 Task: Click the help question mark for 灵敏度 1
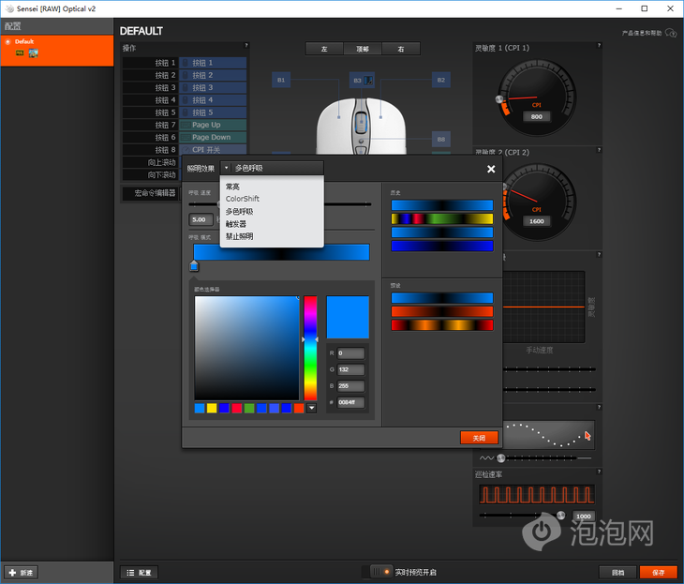click(x=599, y=45)
